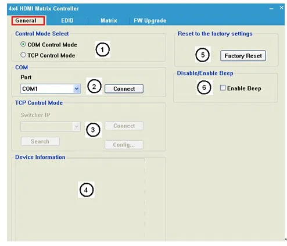Click the Port label text
Screen dimensions: 287x246
(26, 77)
